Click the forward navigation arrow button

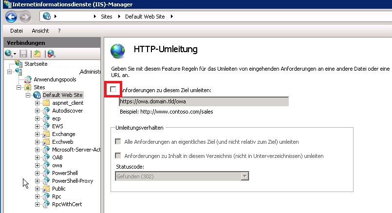pos(25,17)
